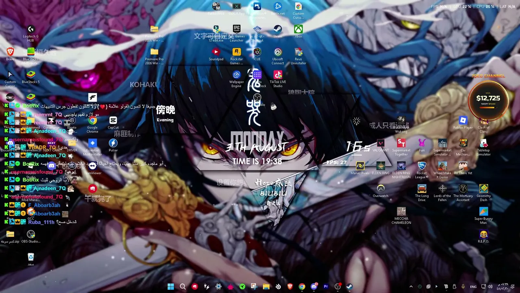
Task: Select the pcsx2-qt shortcut icon
Action: [x=257, y=33]
